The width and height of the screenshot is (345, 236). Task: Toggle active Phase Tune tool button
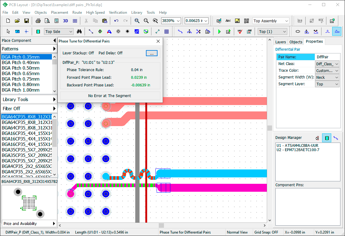pos(337,31)
